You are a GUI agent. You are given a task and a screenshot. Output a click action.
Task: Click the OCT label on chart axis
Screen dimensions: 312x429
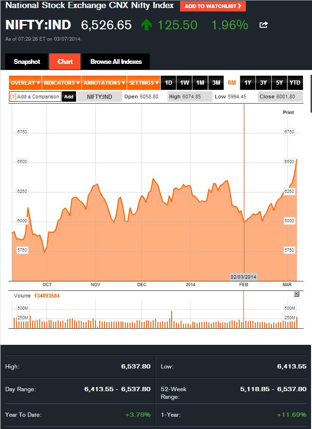[47, 285]
